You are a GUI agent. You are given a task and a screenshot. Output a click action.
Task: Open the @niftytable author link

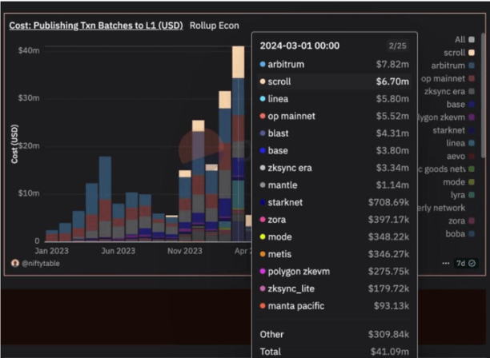click(40, 263)
